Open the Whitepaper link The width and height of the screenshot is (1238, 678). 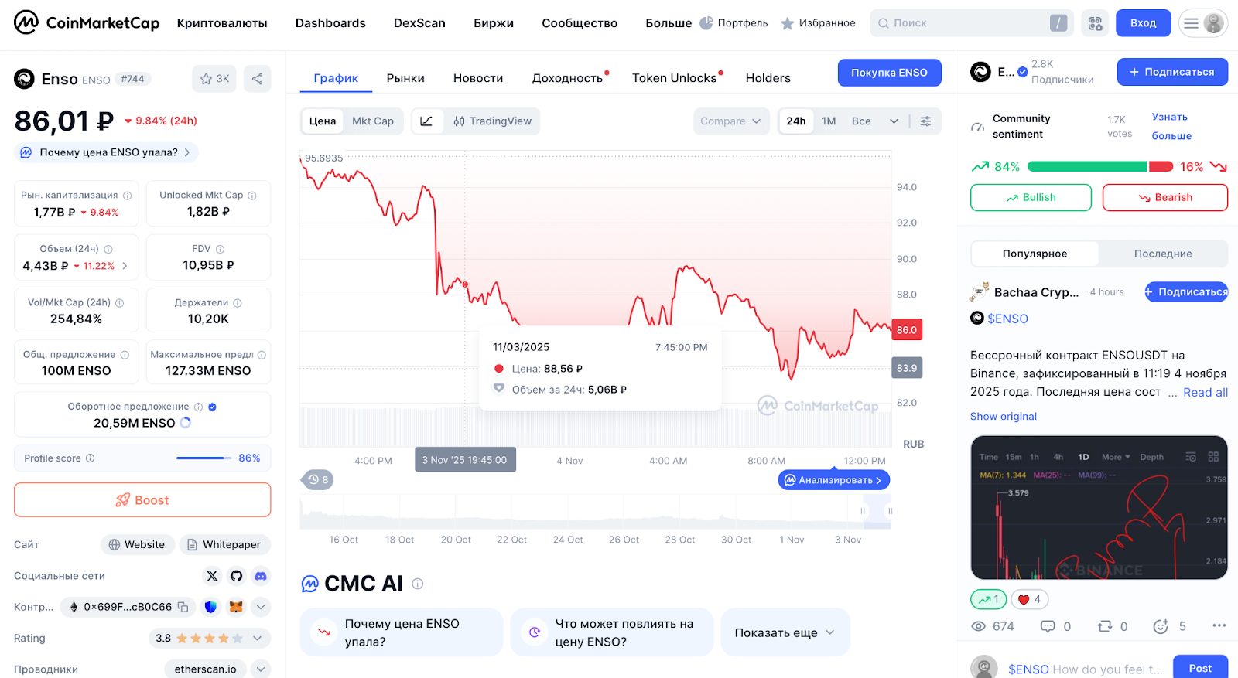click(224, 544)
